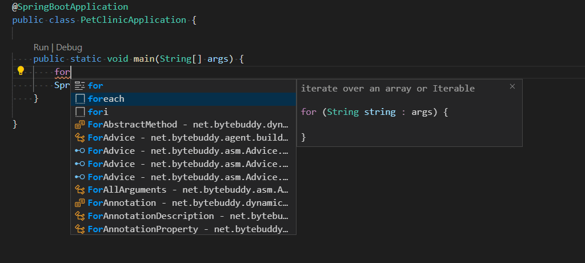Click the Run code lens above main
The width and height of the screenshot is (585, 263).
coord(41,47)
